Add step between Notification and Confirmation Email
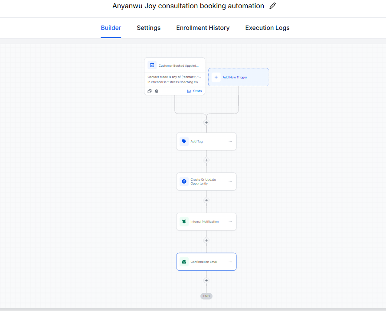This screenshot has width=386, height=311. [206, 240]
